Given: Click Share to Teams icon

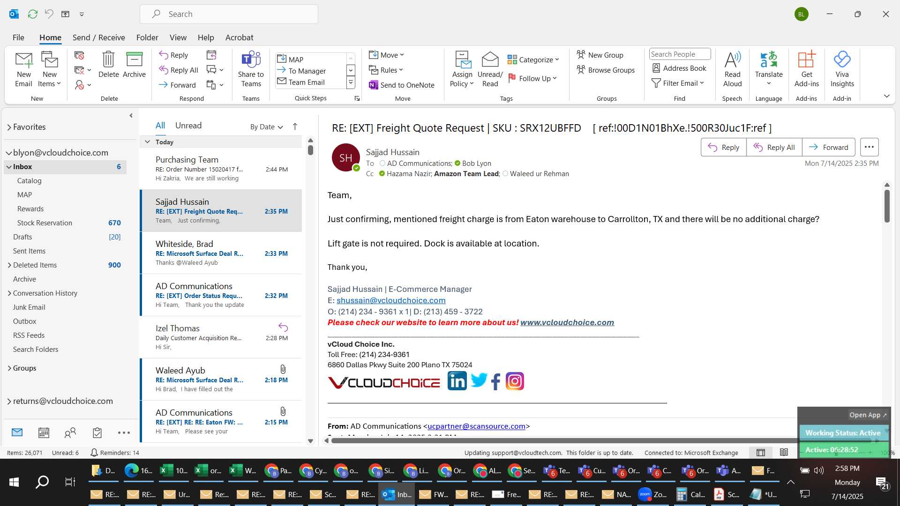Looking at the screenshot, I should 251,69.
